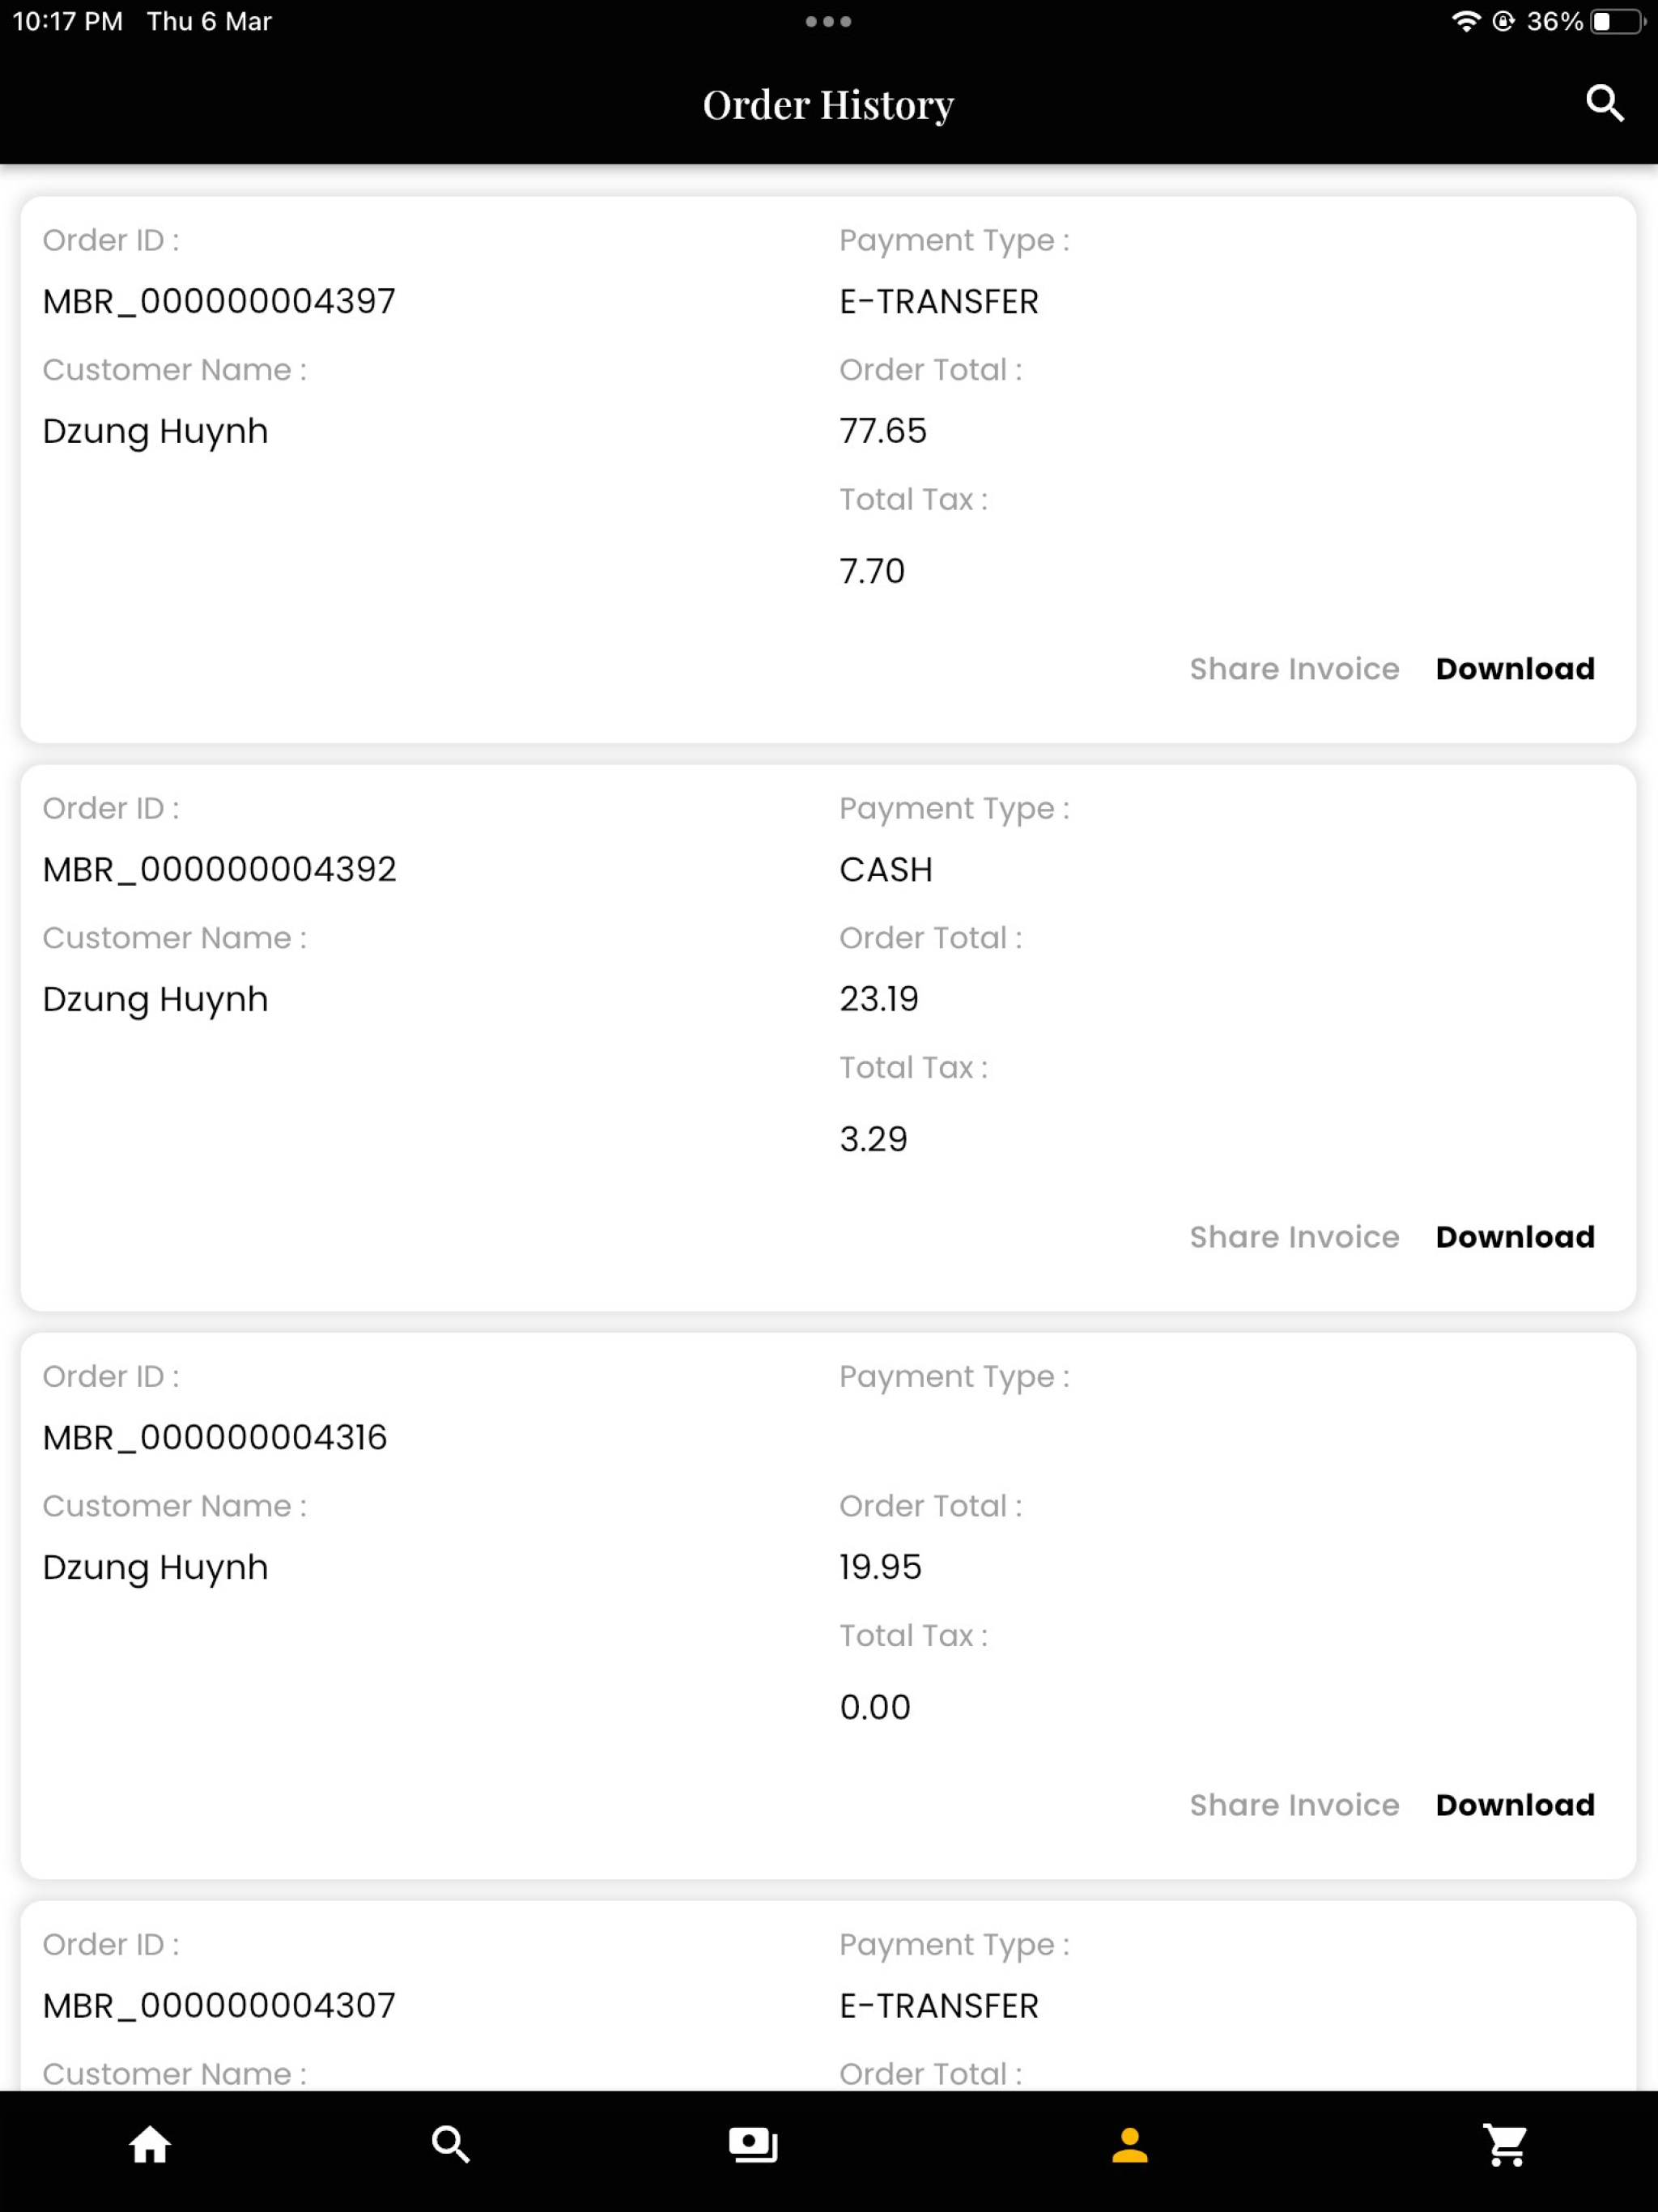Download invoice for order MBR_000000004397
The width and height of the screenshot is (1658, 2212).
[x=1515, y=669]
